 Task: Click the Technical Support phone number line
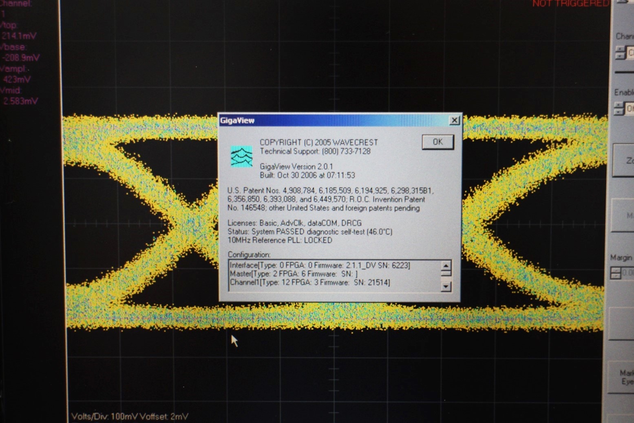click(x=315, y=151)
